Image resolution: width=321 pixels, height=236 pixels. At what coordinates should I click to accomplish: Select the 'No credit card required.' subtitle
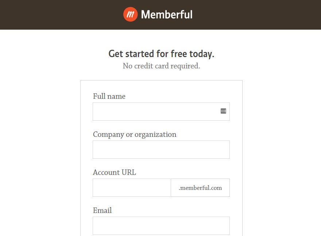pyautogui.click(x=161, y=66)
